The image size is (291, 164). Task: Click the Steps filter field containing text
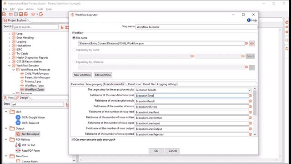(37, 104)
